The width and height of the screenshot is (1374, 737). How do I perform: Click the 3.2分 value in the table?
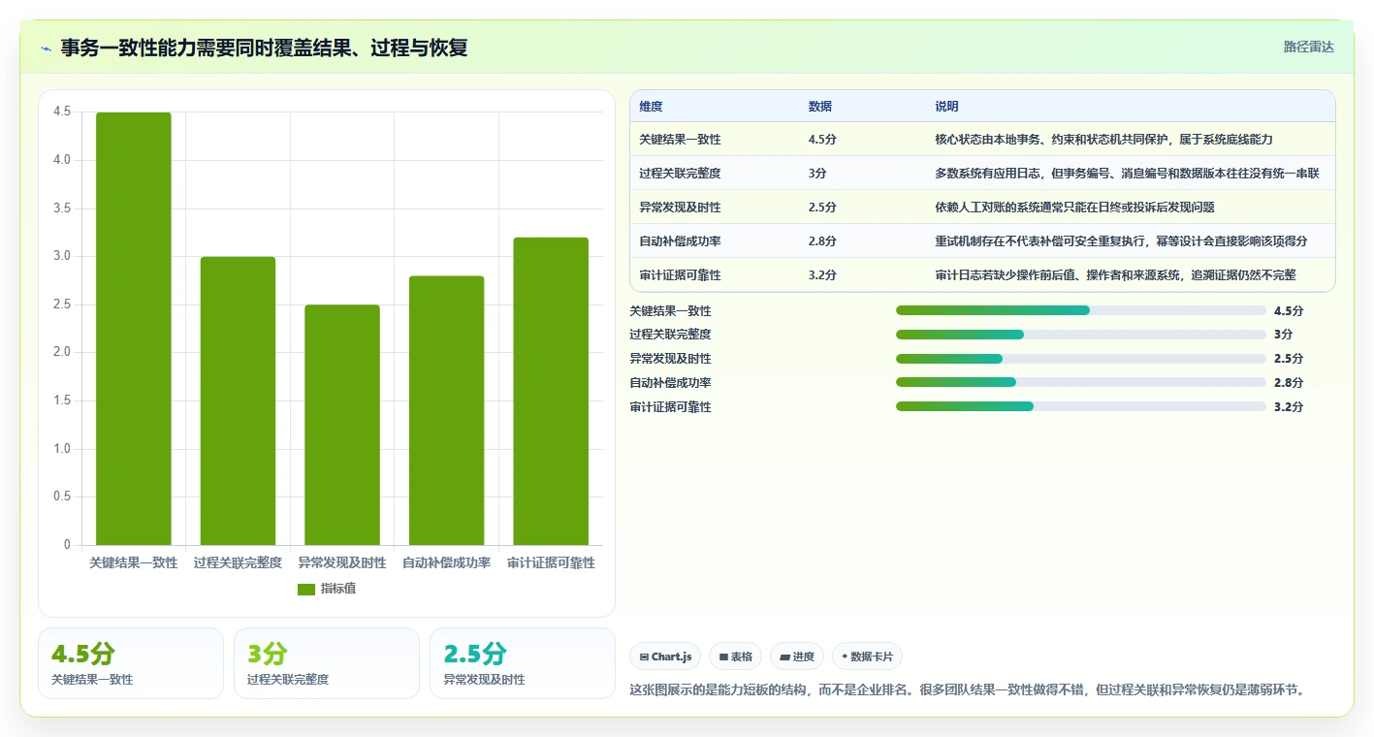(x=822, y=275)
